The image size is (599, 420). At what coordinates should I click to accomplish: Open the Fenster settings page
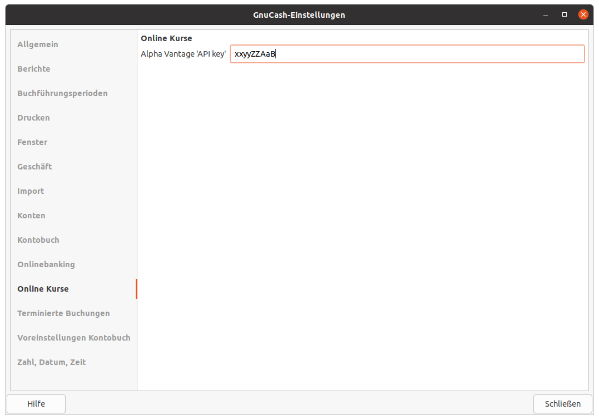(32, 142)
